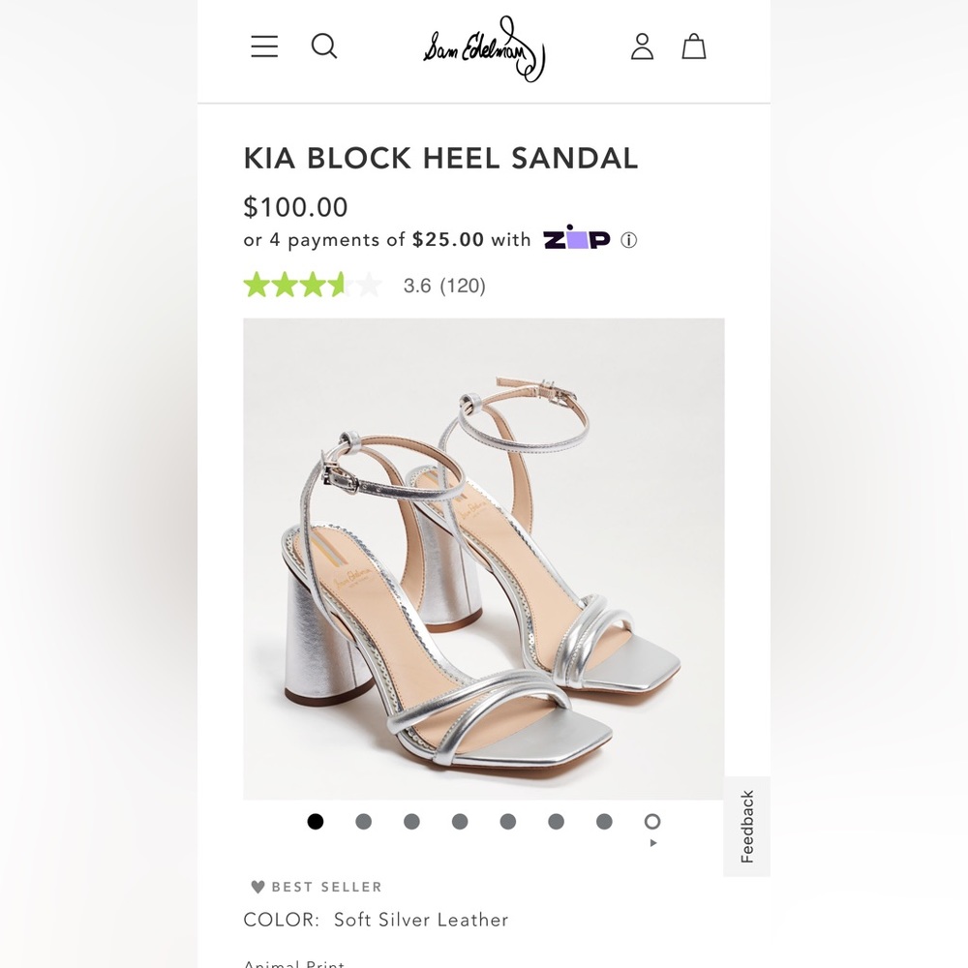968x968 pixels.
Task: Click the $100.00 price text
Action: [296, 206]
